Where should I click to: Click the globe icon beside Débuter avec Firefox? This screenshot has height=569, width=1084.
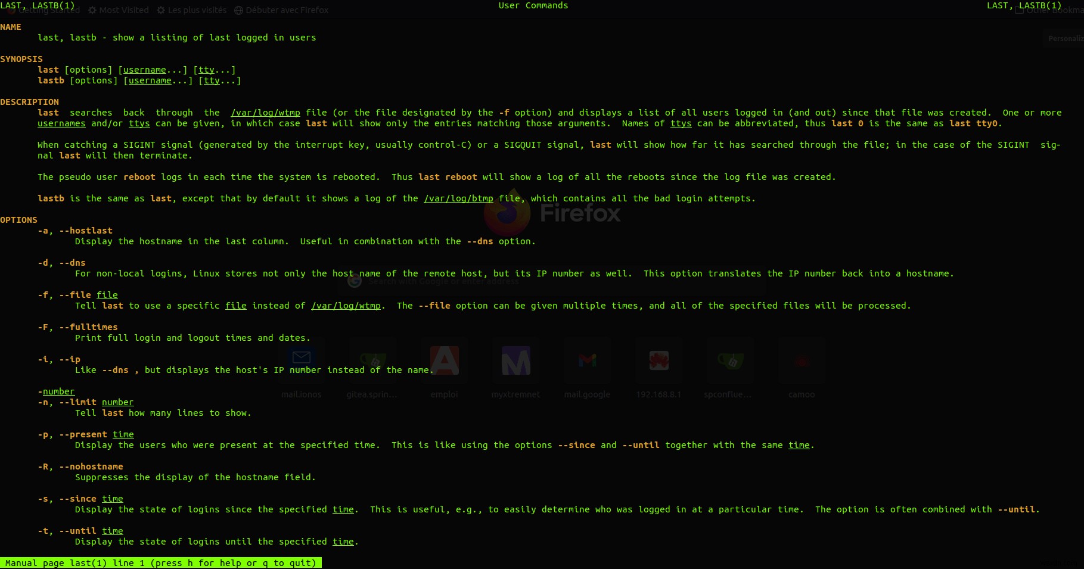[x=238, y=10]
